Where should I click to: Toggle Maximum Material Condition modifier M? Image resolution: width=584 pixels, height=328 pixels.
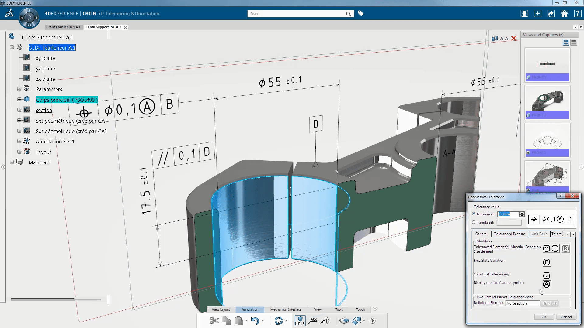tap(546, 249)
